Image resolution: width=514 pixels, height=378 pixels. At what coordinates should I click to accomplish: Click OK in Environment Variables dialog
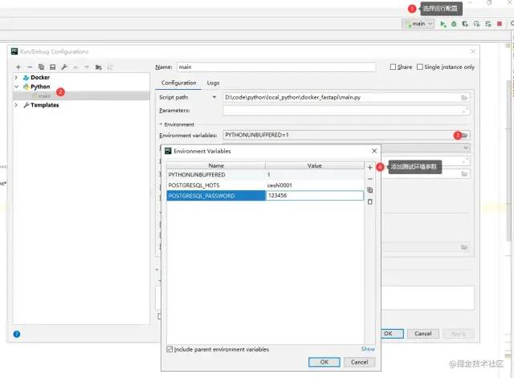pyautogui.click(x=324, y=362)
